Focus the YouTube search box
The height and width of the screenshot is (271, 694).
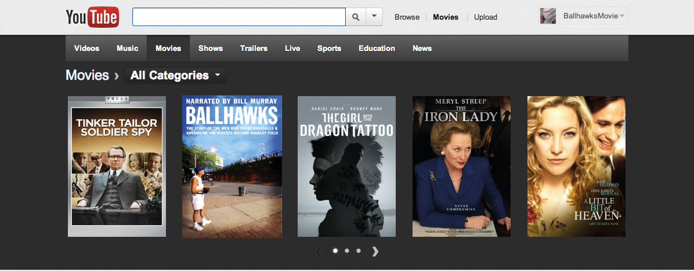tap(239, 17)
